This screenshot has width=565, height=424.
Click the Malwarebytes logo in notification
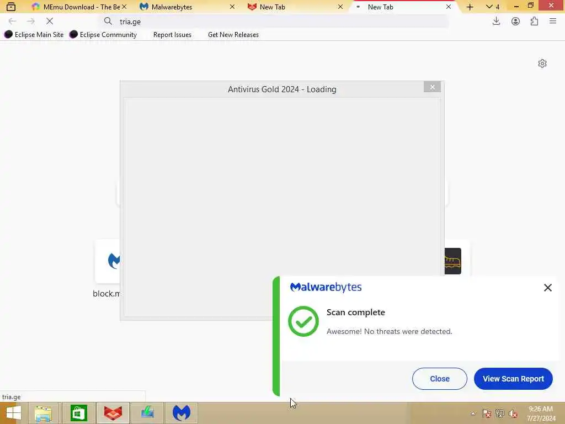tap(326, 287)
